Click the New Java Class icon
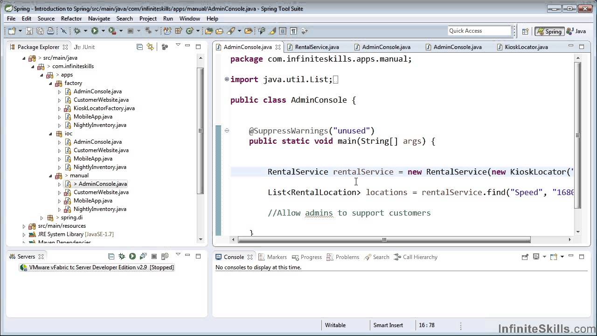The width and height of the screenshot is (597, 336). coord(190,31)
